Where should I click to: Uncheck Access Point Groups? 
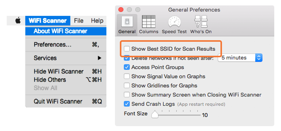click(127, 67)
